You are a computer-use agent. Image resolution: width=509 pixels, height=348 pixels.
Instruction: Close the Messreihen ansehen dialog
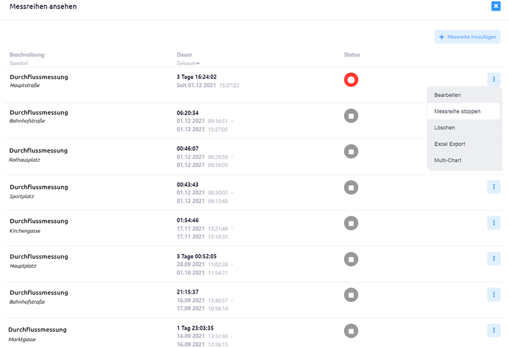(x=496, y=6)
